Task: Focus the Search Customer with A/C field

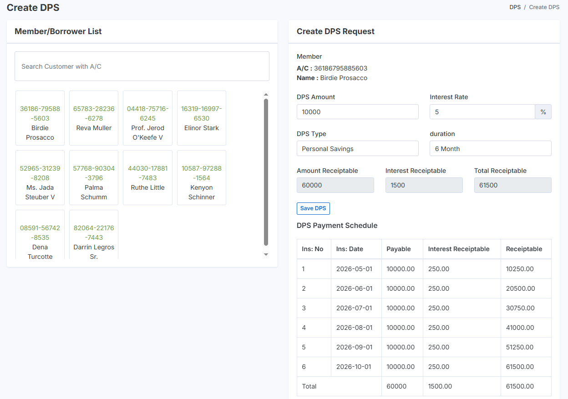Action: pyautogui.click(x=142, y=66)
